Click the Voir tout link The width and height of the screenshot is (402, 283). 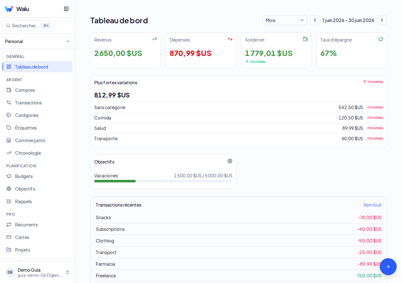coord(372,205)
